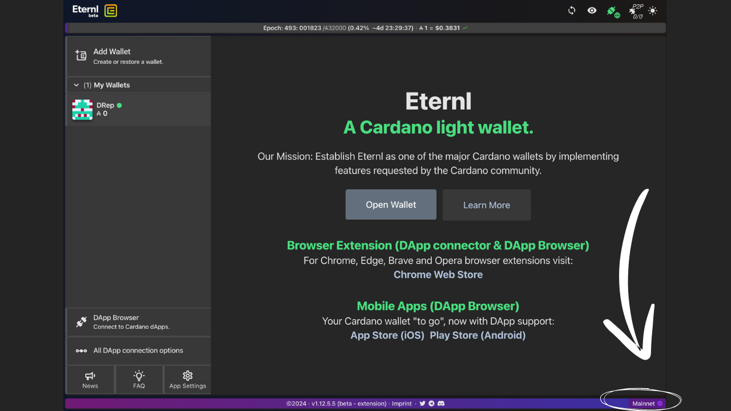731x411 pixels.
Task: Open the Play Store (Android) link
Action: [x=477, y=335]
